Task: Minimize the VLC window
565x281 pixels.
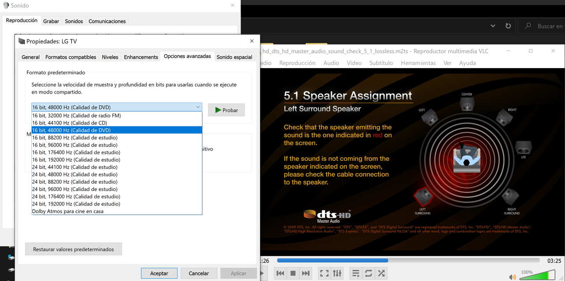Action: tap(508, 51)
